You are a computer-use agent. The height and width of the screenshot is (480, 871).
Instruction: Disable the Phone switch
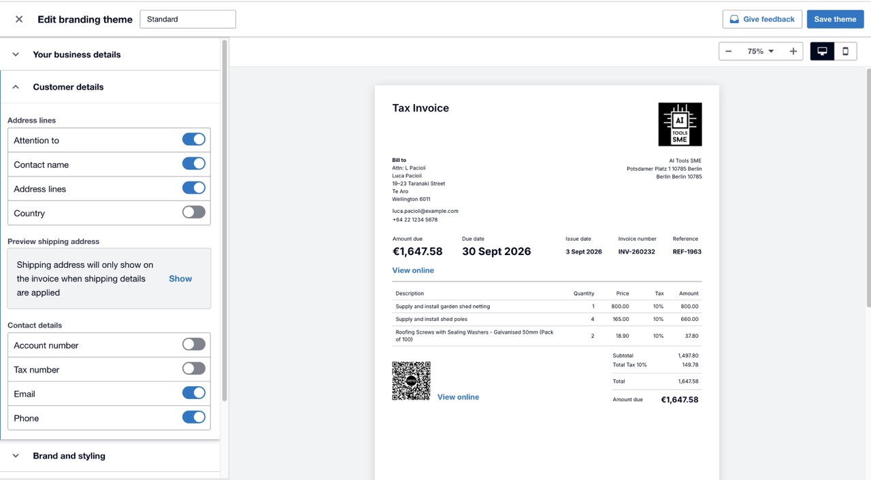coord(194,417)
